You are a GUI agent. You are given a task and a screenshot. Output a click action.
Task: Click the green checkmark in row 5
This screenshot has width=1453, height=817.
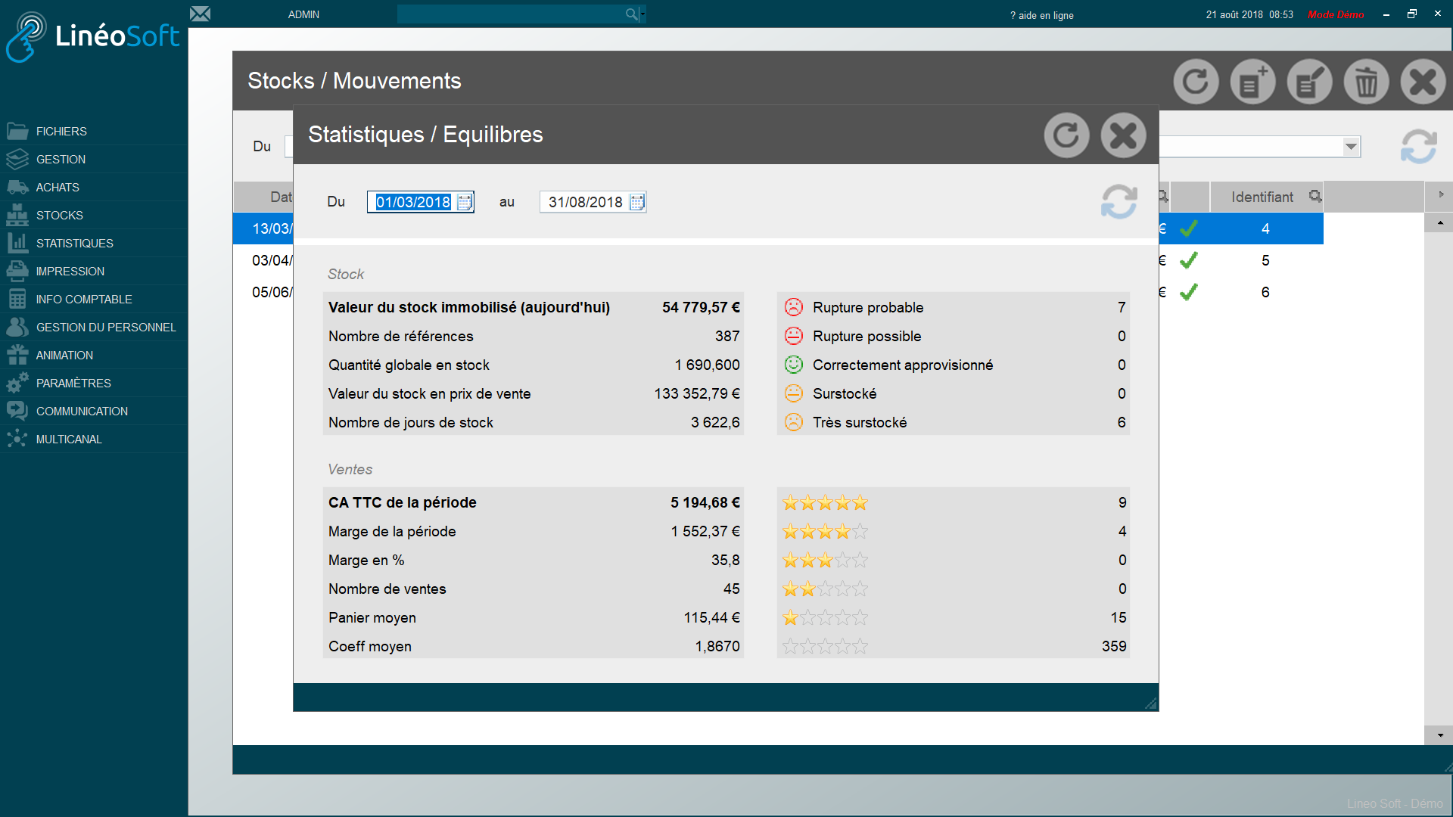coord(1189,260)
